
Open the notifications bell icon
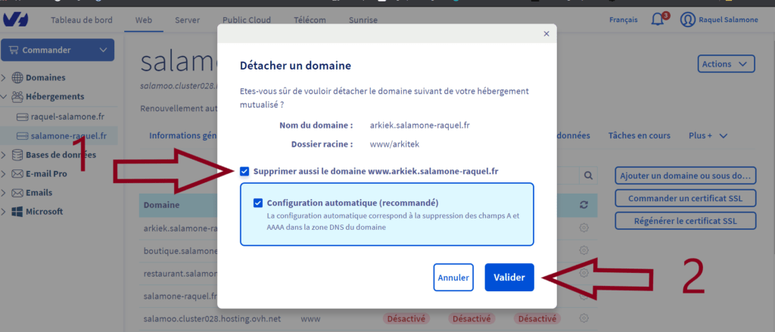pos(656,20)
